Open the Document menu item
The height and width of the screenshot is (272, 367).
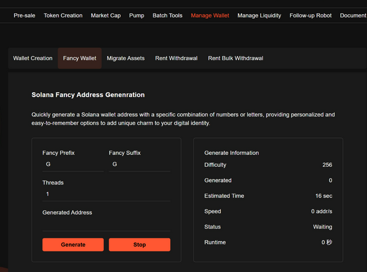[353, 15]
